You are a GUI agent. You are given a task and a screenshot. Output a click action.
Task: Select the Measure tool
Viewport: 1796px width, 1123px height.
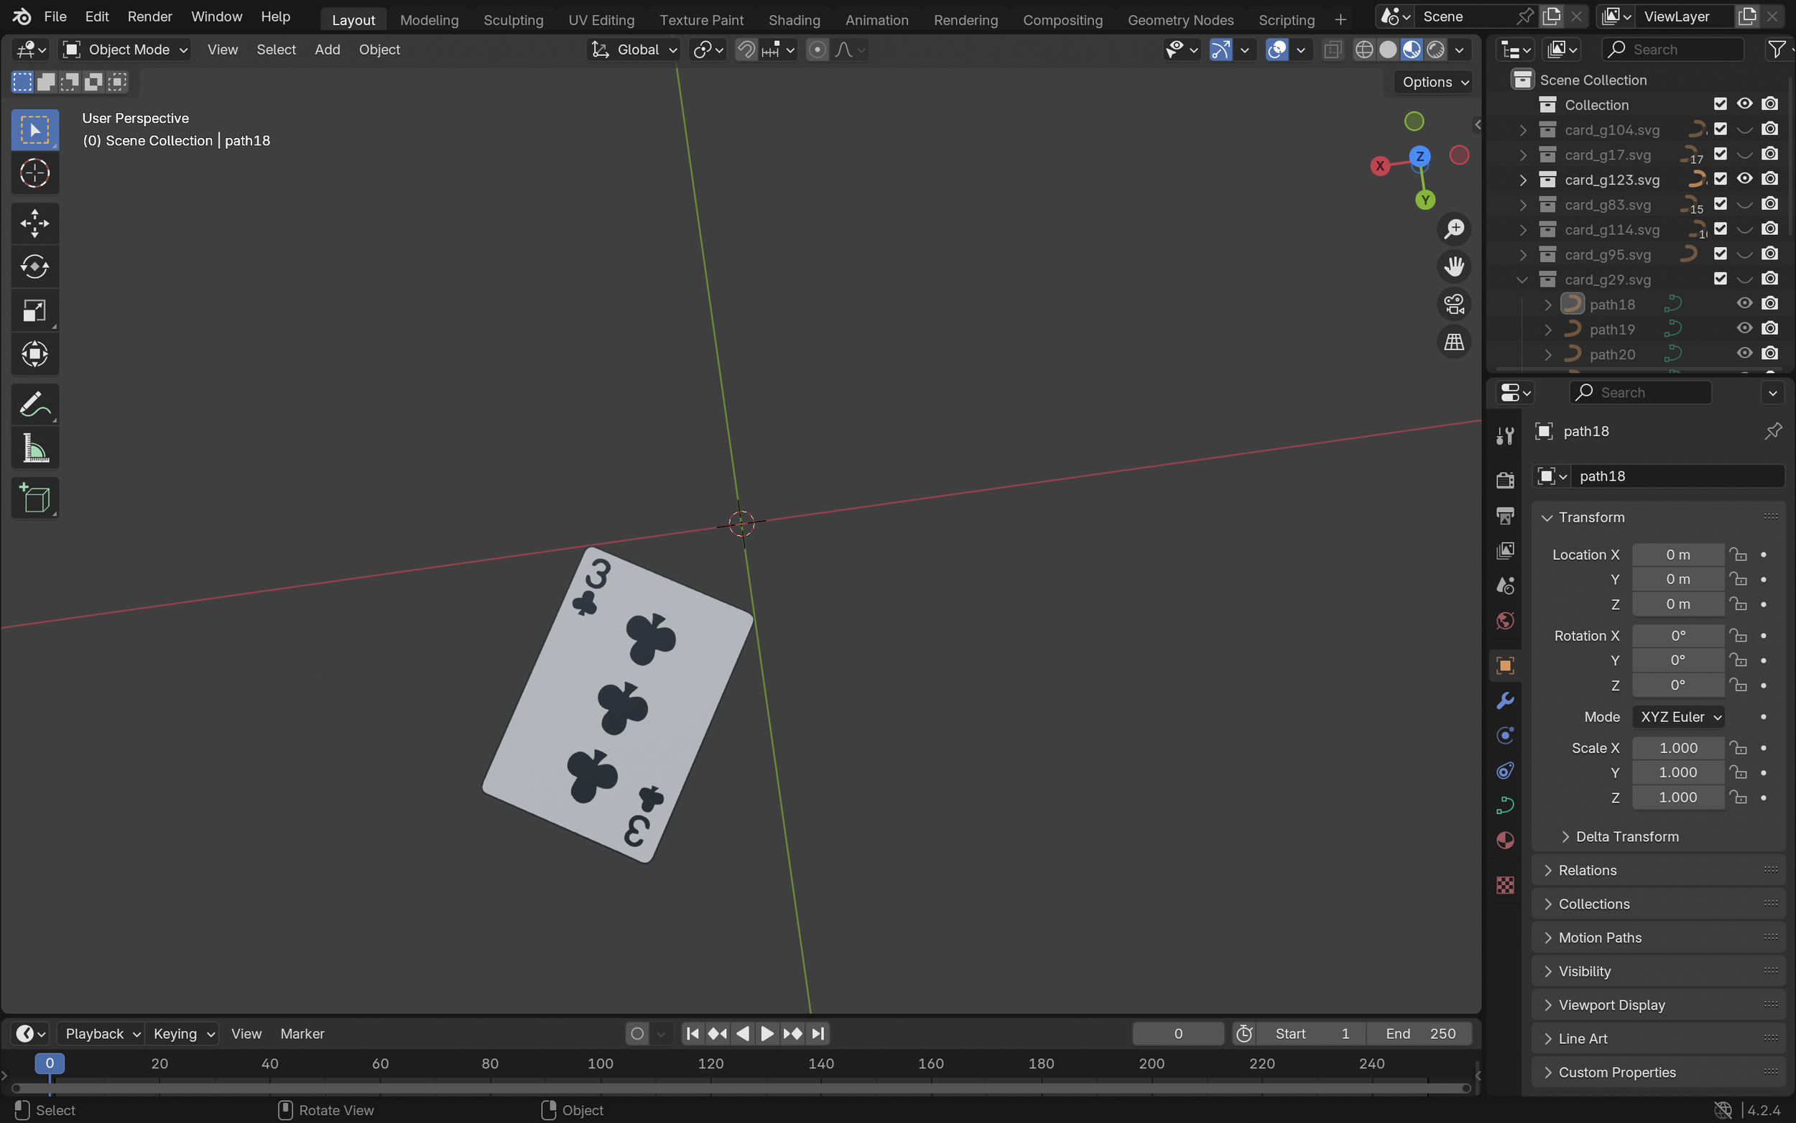[x=34, y=448]
